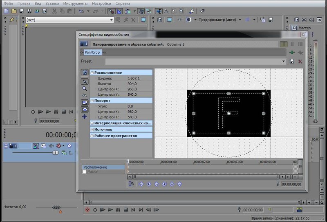Open Предпросмотр (авто) quality dropdown
The image size is (327, 222).
[240, 20]
